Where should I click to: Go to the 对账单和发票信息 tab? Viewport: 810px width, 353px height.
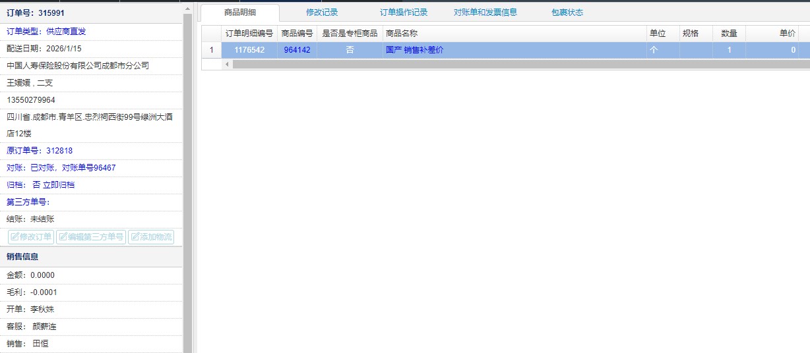pyautogui.click(x=485, y=13)
